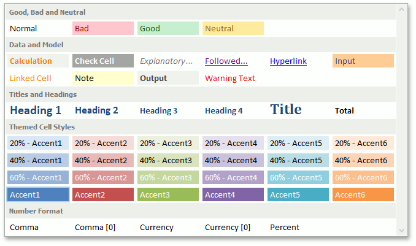Select the Good cell style
Image resolution: width=416 pixels, height=246 pixels.
[x=168, y=28]
